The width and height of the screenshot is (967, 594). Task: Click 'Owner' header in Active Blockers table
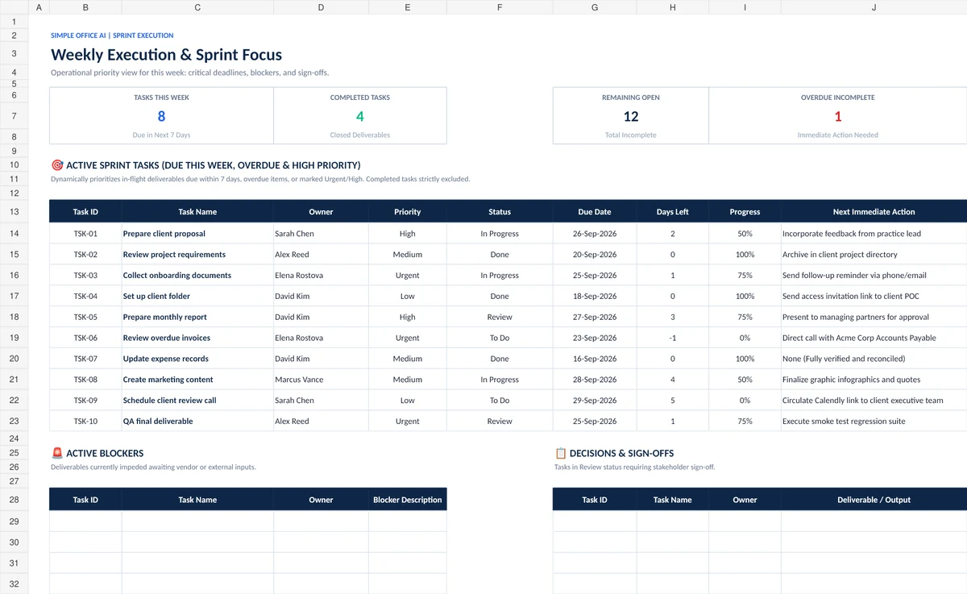pyautogui.click(x=321, y=500)
